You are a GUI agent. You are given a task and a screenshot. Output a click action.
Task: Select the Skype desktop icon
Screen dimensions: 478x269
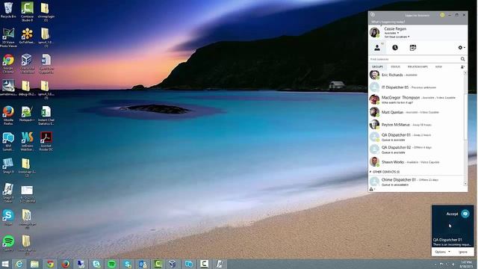[8, 217]
